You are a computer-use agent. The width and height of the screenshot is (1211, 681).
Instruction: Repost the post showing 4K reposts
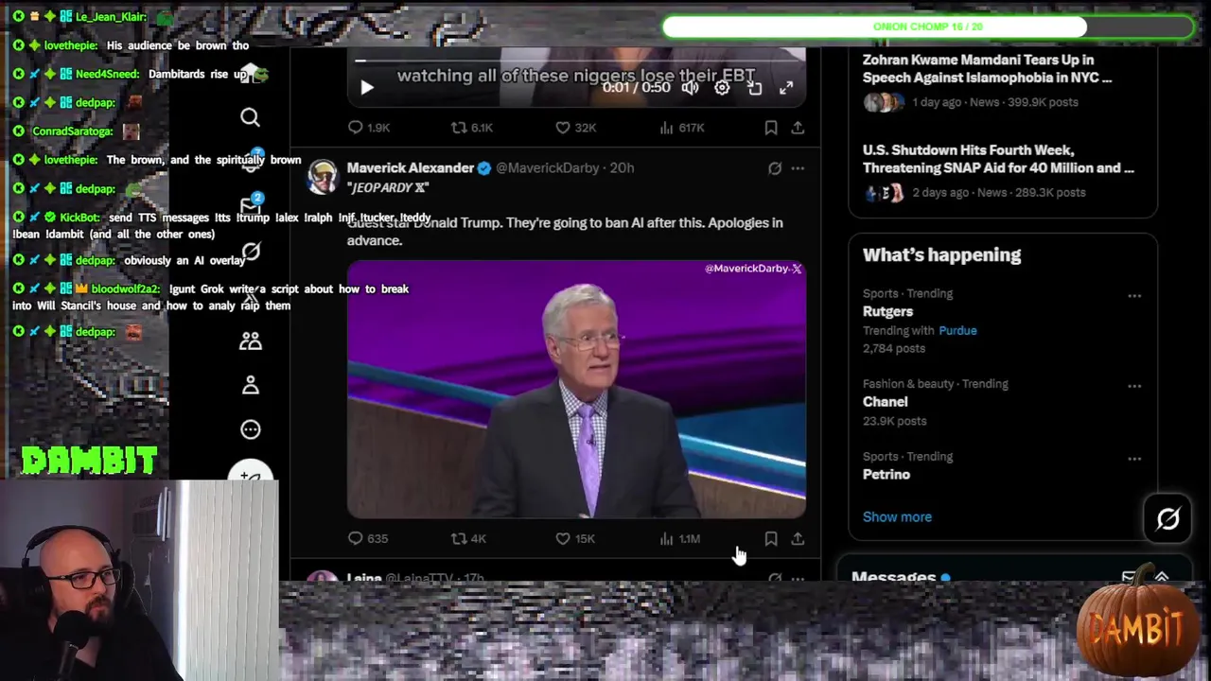pos(468,538)
